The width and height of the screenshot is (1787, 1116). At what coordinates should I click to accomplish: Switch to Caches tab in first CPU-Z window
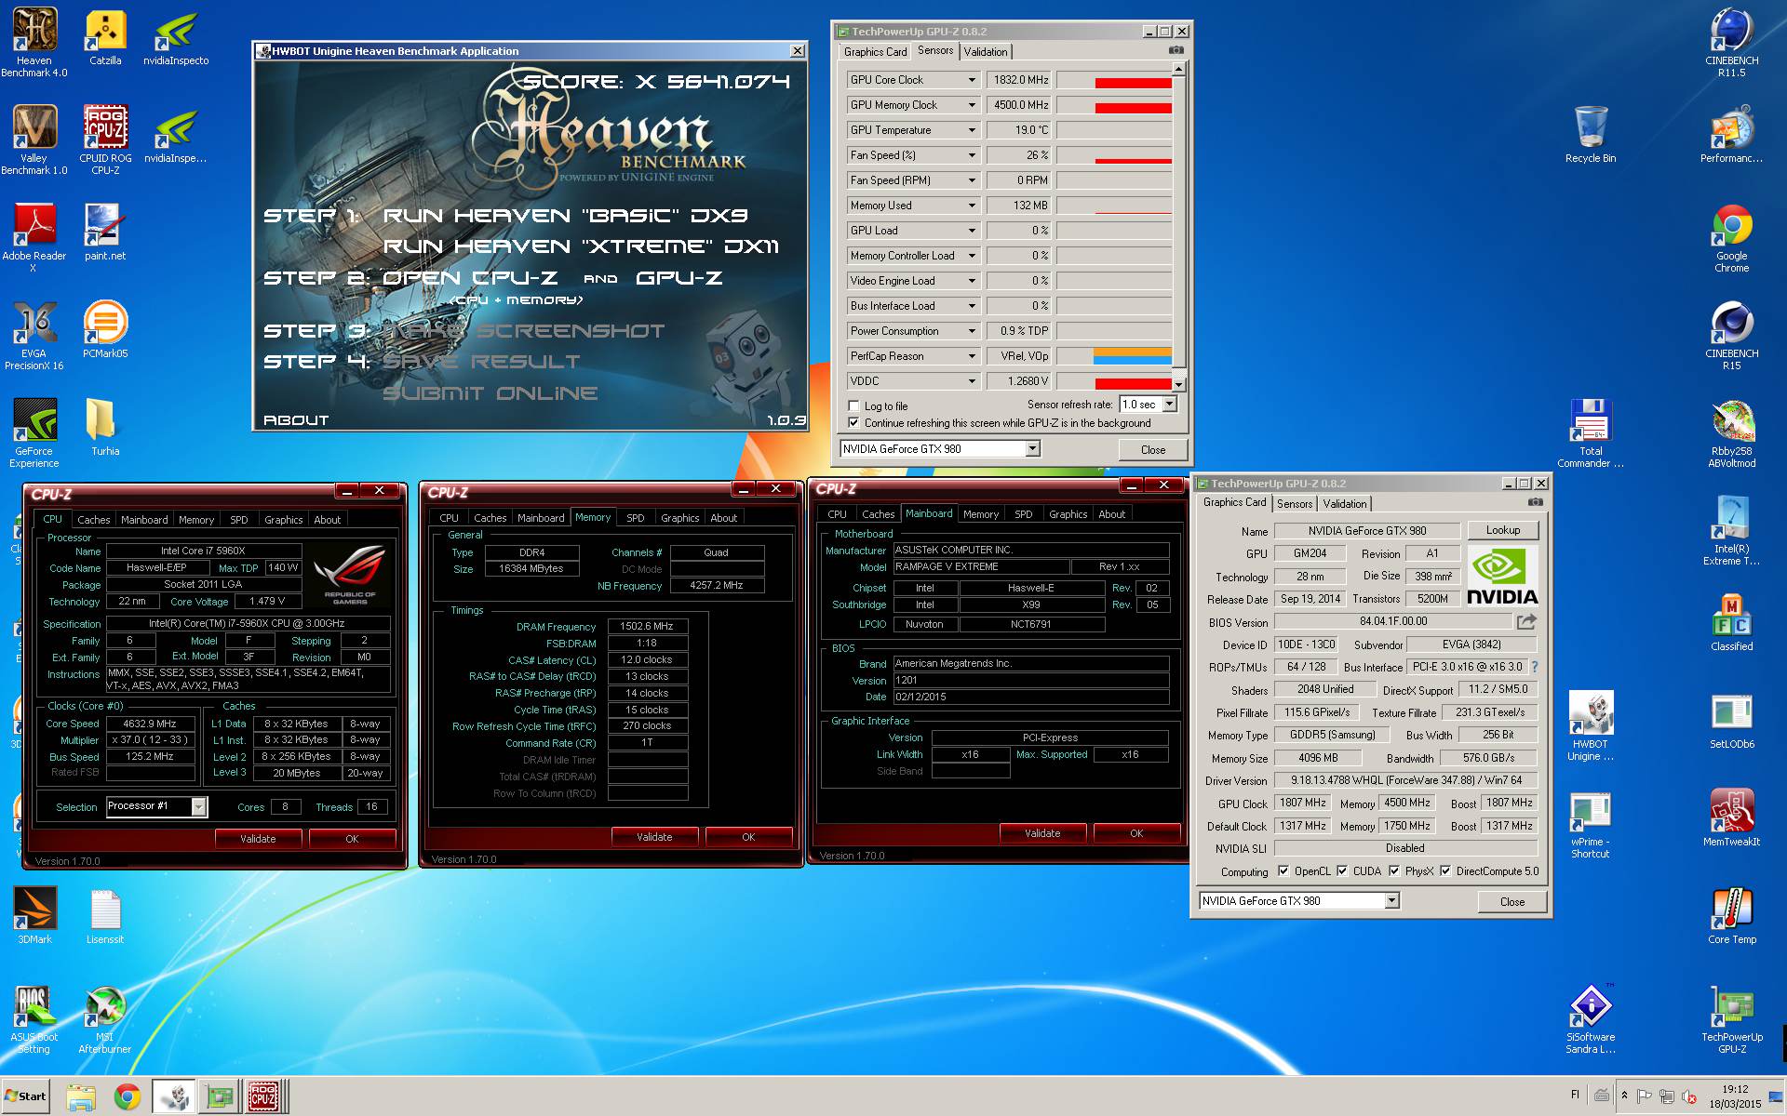93,520
